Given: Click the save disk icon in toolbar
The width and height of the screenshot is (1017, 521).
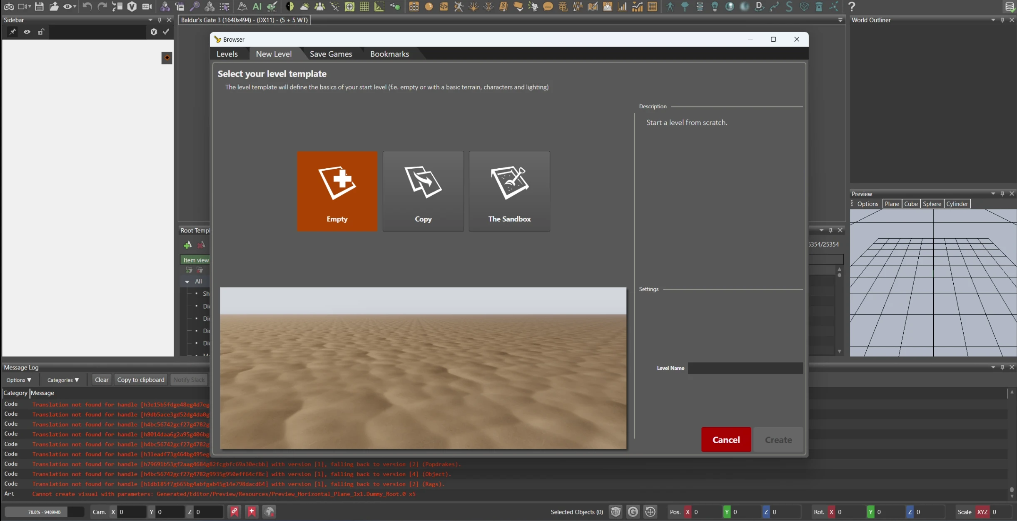Looking at the screenshot, I should (x=39, y=6).
